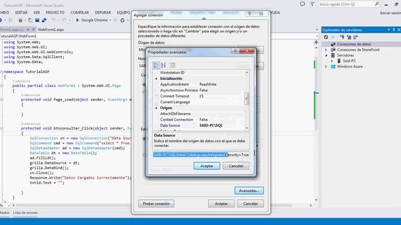Image resolution: width=401 pixels, height=225 pixels.
Task: Click Connect to Database icon in Server Explorer
Action: 342,37
